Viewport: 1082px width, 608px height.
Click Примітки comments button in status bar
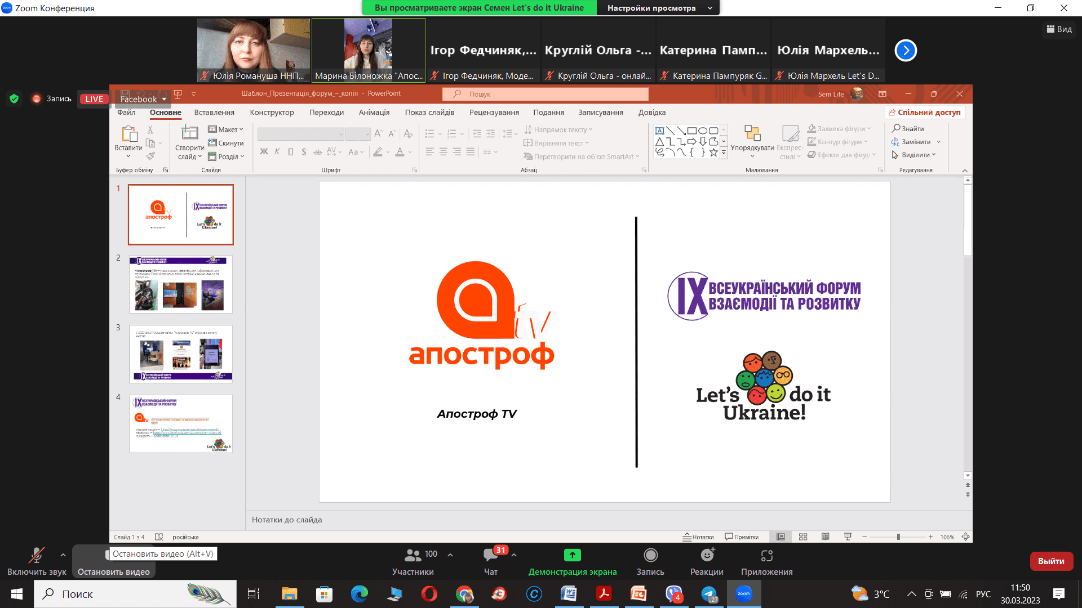point(742,537)
